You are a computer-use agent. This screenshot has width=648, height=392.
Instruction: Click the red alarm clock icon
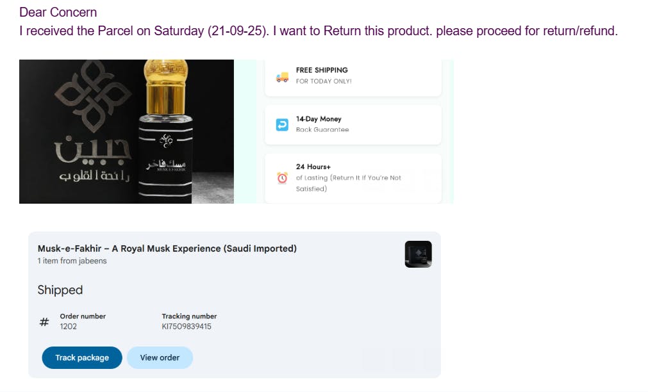(x=282, y=178)
